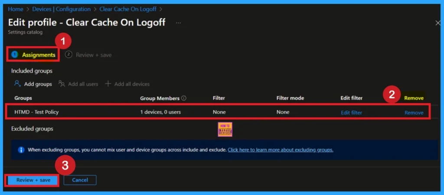Screen dimensions: 444x195
Task: Click the Filter mode column header
Action: pyautogui.click(x=291, y=98)
